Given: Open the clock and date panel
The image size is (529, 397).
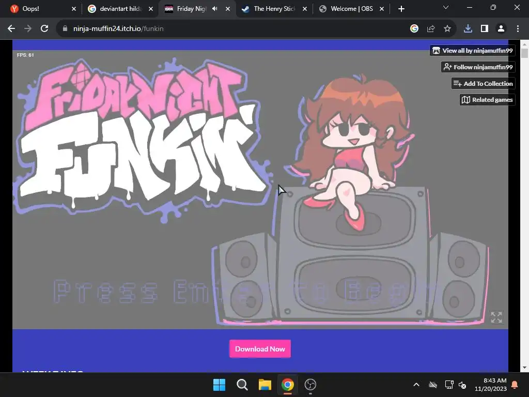Looking at the screenshot, I should click(491, 385).
